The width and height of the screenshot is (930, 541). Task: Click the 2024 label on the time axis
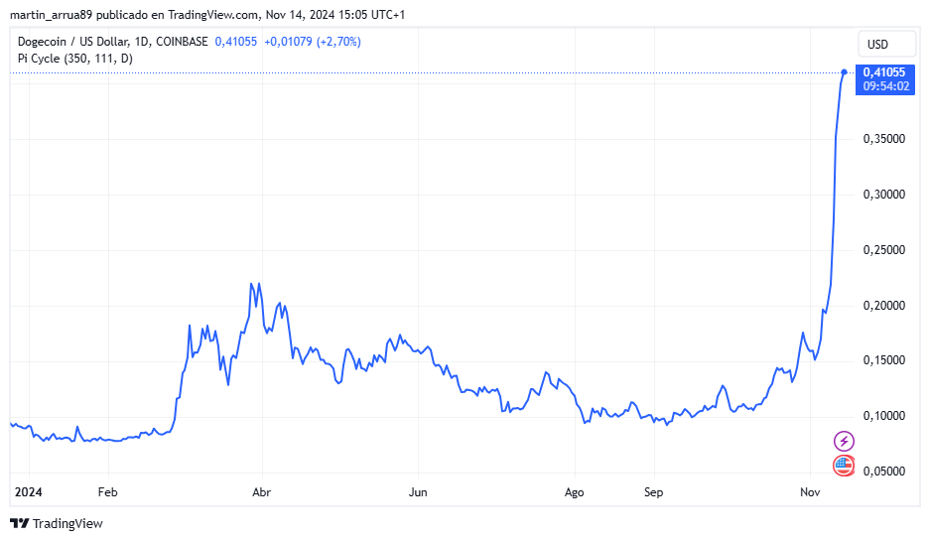29,492
